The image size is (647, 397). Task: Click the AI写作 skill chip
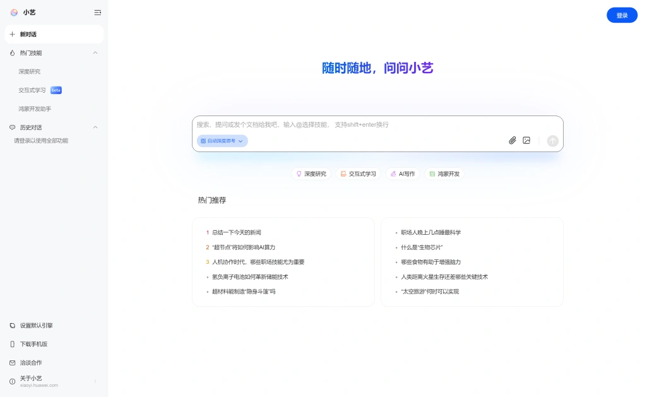tap(402, 174)
